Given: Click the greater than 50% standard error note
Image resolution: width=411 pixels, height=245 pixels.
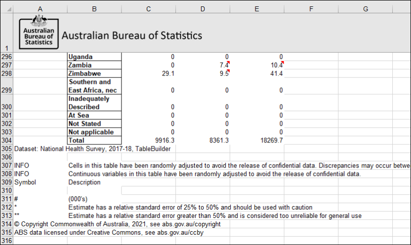Looking at the screenshot, I should tap(215, 216).
